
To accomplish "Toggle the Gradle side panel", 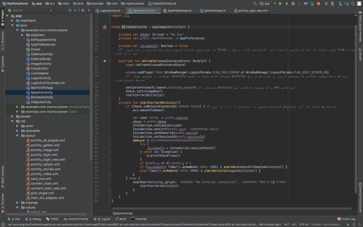I will coord(360,54).
